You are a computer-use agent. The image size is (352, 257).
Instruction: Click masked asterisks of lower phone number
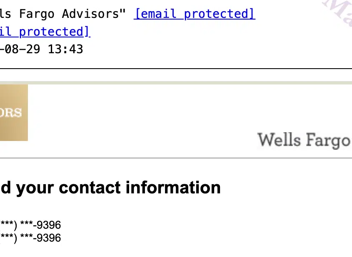16,238
